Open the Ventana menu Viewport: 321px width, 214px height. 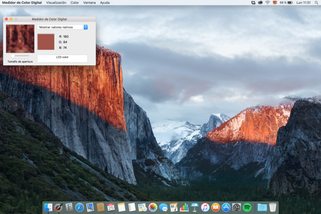click(89, 3)
